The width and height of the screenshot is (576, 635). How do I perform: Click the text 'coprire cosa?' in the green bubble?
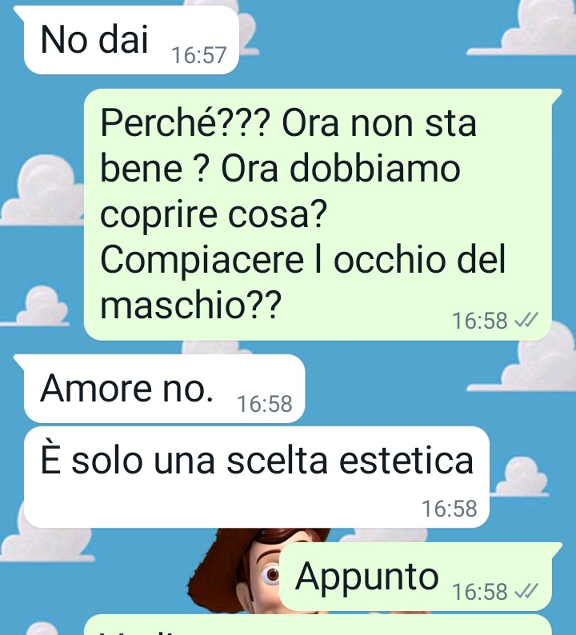pyautogui.click(x=213, y=214)
